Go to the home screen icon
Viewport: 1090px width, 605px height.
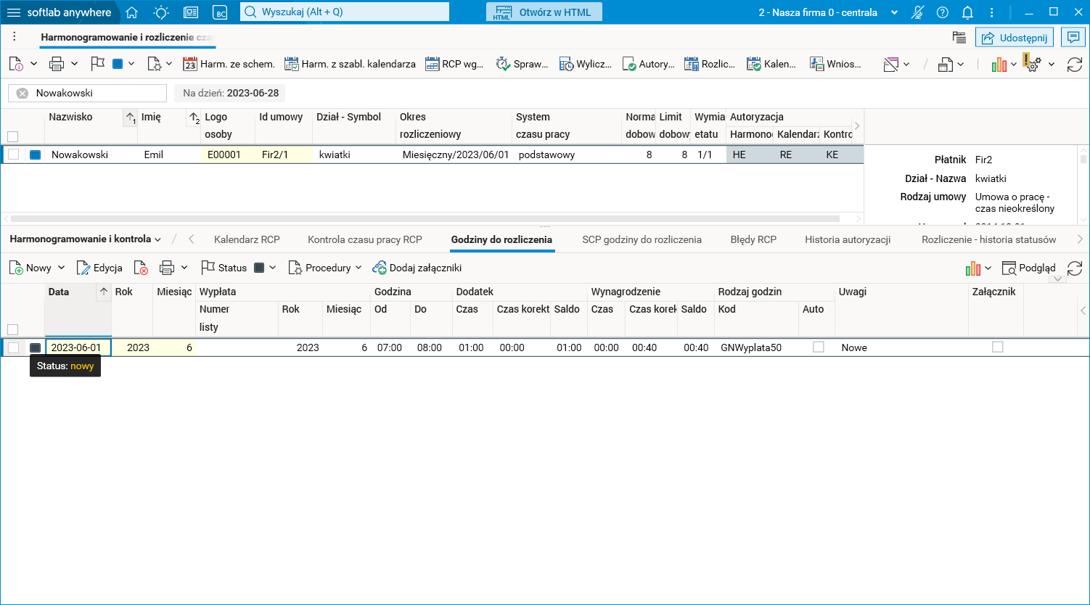click(x=131, y=12)
